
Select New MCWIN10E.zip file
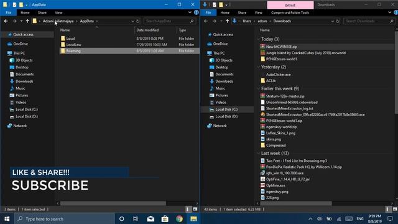(282, 47)
